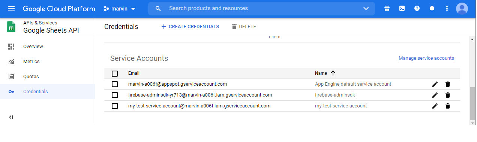Collapse the left sidebar panel
This screenshot has width=477, height=142.
11,117
